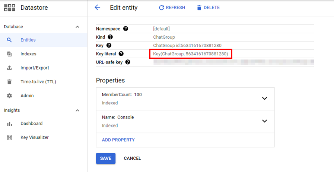Image resolution: width=334 pixels, height=172 pixels.
Task: Expand the MemberCount property row
Action: [x=264, y=98]
